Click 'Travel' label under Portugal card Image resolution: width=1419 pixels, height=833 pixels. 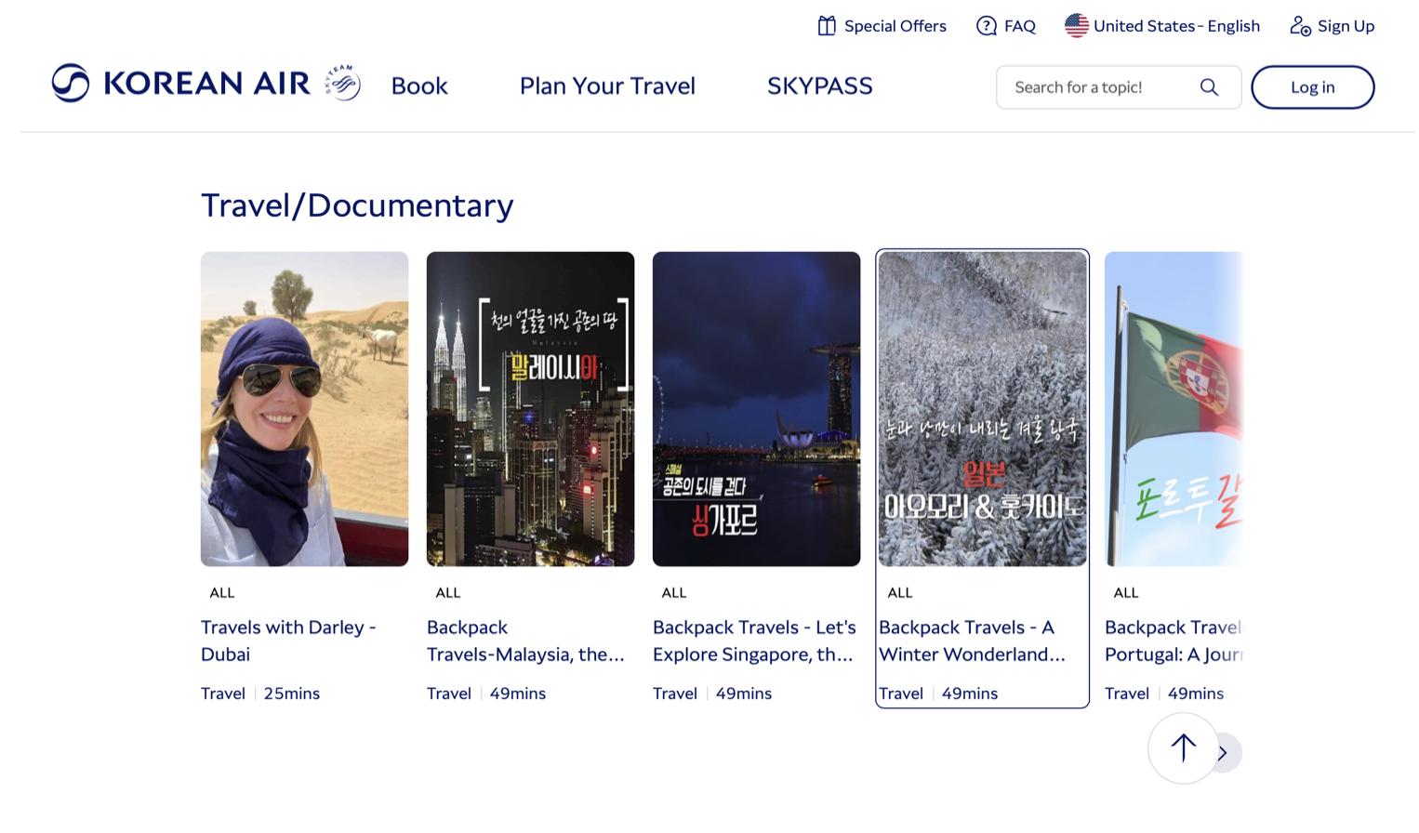(1127, 694)
